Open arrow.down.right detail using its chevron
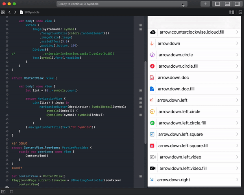The height and width of the screenshot is (195, 244). pyautogui.click(x=237, y=180)
